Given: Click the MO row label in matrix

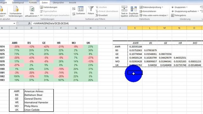Looking at the screenshot, I should (117, 61).
